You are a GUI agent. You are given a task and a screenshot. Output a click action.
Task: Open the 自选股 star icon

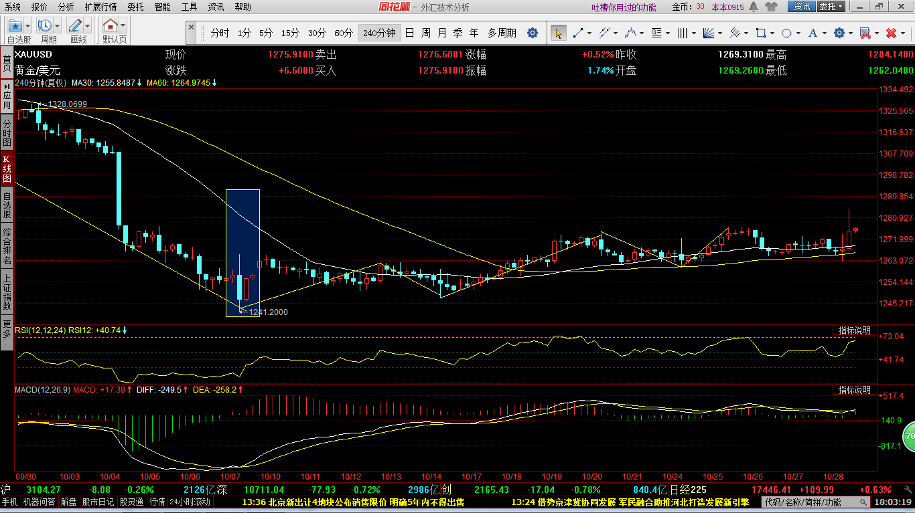(x=15, y=26)
